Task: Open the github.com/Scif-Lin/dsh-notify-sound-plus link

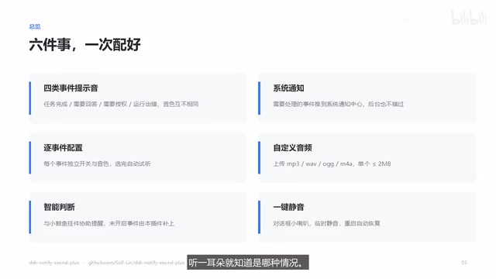Action: (x=136, y=263)
